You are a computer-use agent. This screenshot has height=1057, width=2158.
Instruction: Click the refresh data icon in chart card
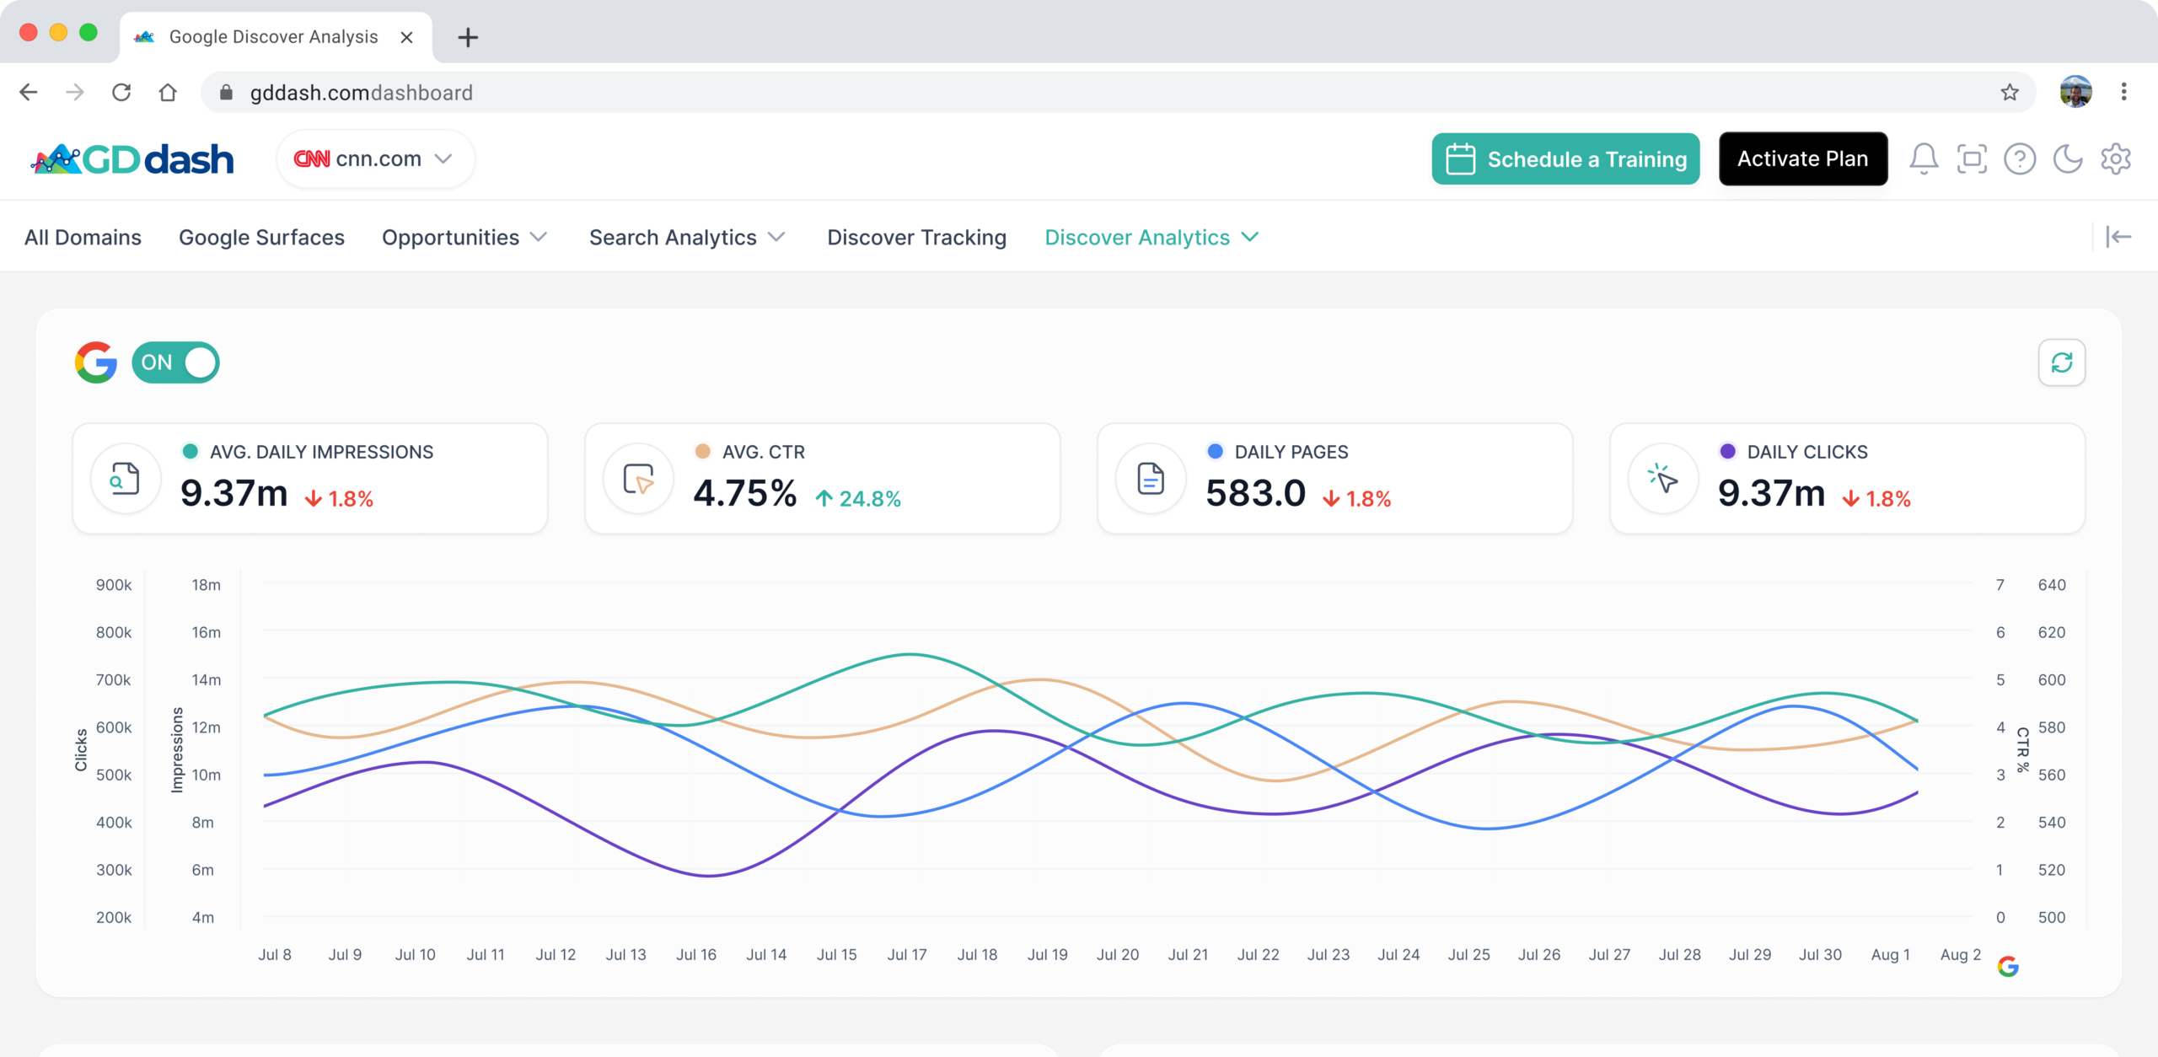pyautogui.click(x=2062, y=362)
